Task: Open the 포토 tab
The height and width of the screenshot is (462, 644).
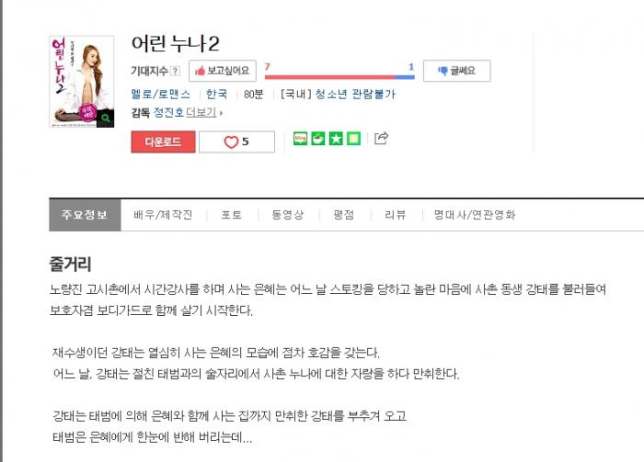Action: pyautogui.click(x=232, y=215)
